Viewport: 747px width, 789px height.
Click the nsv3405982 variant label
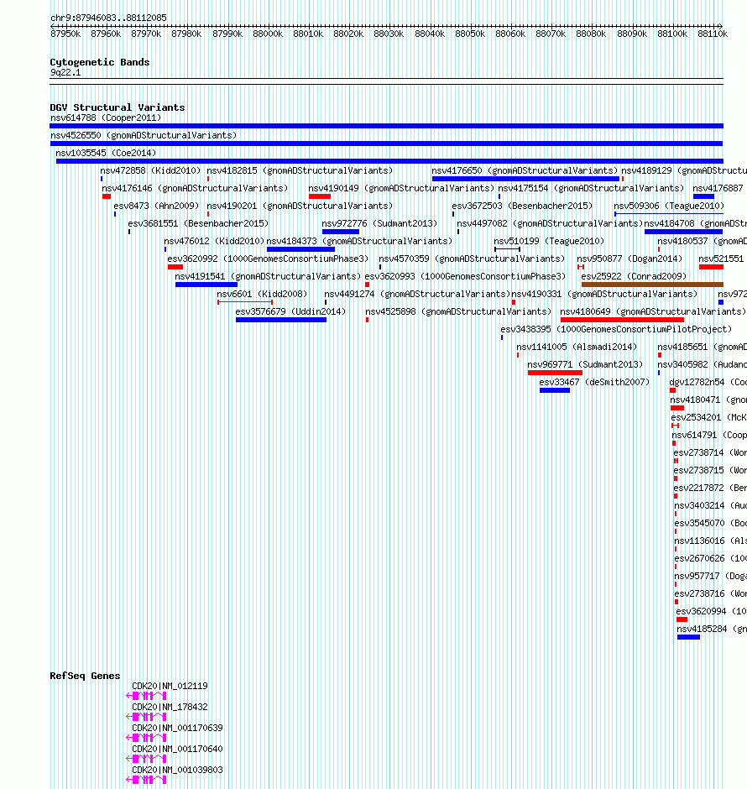point(703,364)
